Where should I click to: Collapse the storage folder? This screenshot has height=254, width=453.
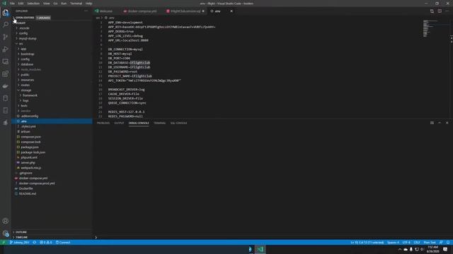26,90
